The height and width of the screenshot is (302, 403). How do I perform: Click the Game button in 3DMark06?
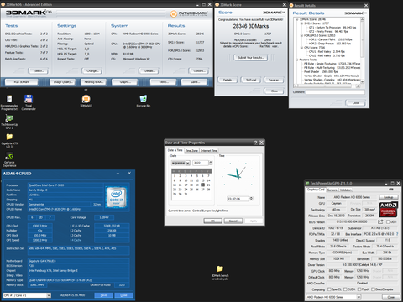[x=195, y=82]
